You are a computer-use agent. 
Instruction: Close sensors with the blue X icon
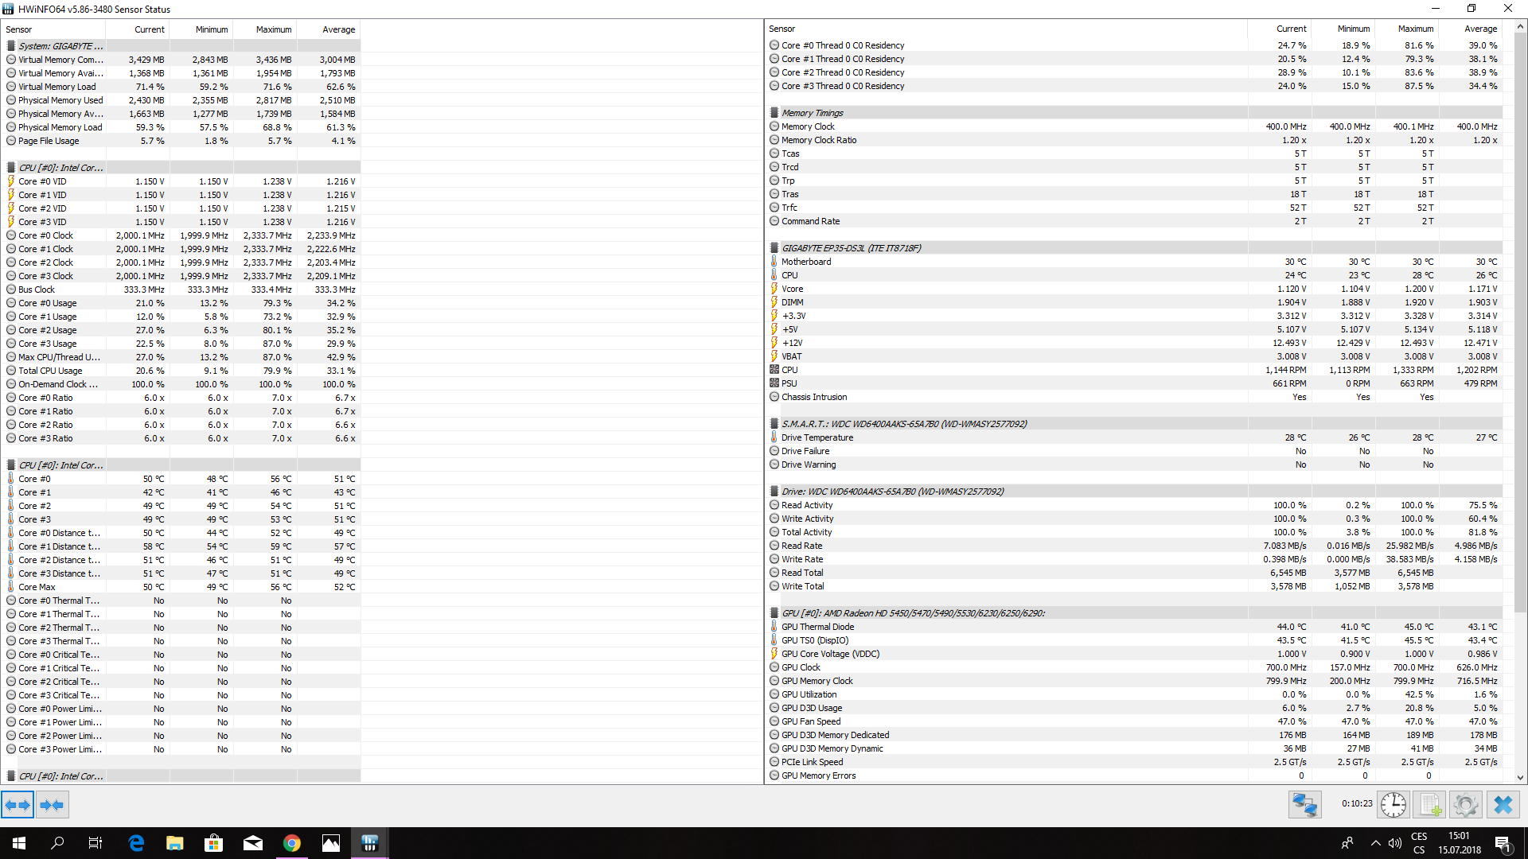click(x=1503, y=805)
